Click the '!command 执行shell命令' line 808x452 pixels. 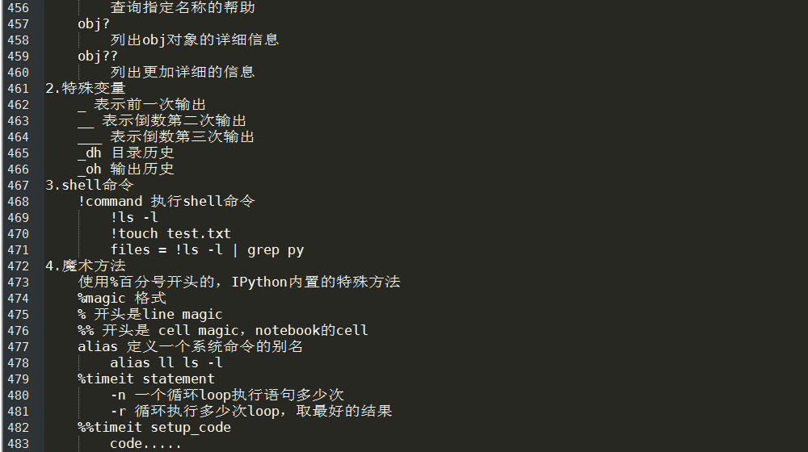(166, 201)
